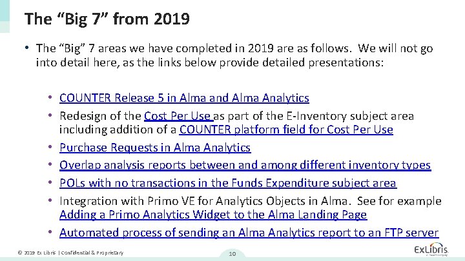Click the ExLibris logo
The width and height of the screenshot is (465, 261).
[431, 249]
